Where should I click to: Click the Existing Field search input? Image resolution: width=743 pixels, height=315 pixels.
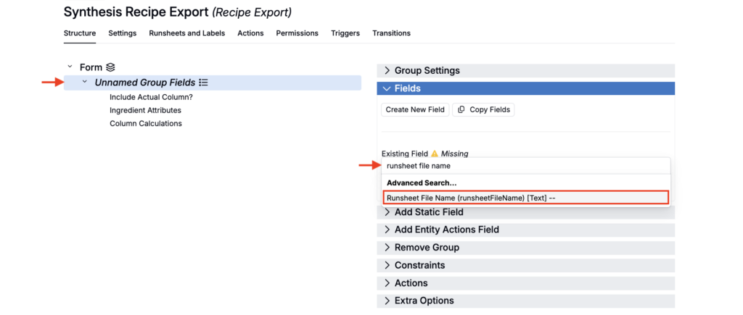tap(525, 166)
